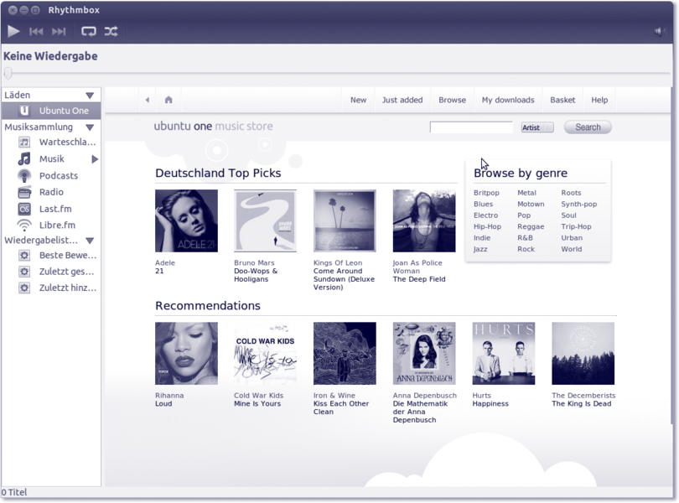Select Radio in the sidebar
This screenshot has width=679, height=503.
point(51,192)
